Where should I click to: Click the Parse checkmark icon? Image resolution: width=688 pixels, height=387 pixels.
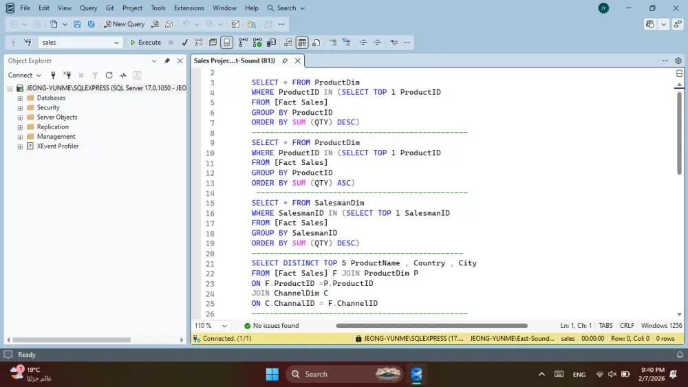184,43
